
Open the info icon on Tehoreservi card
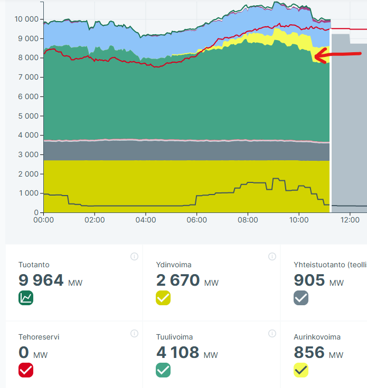[134, 334]
